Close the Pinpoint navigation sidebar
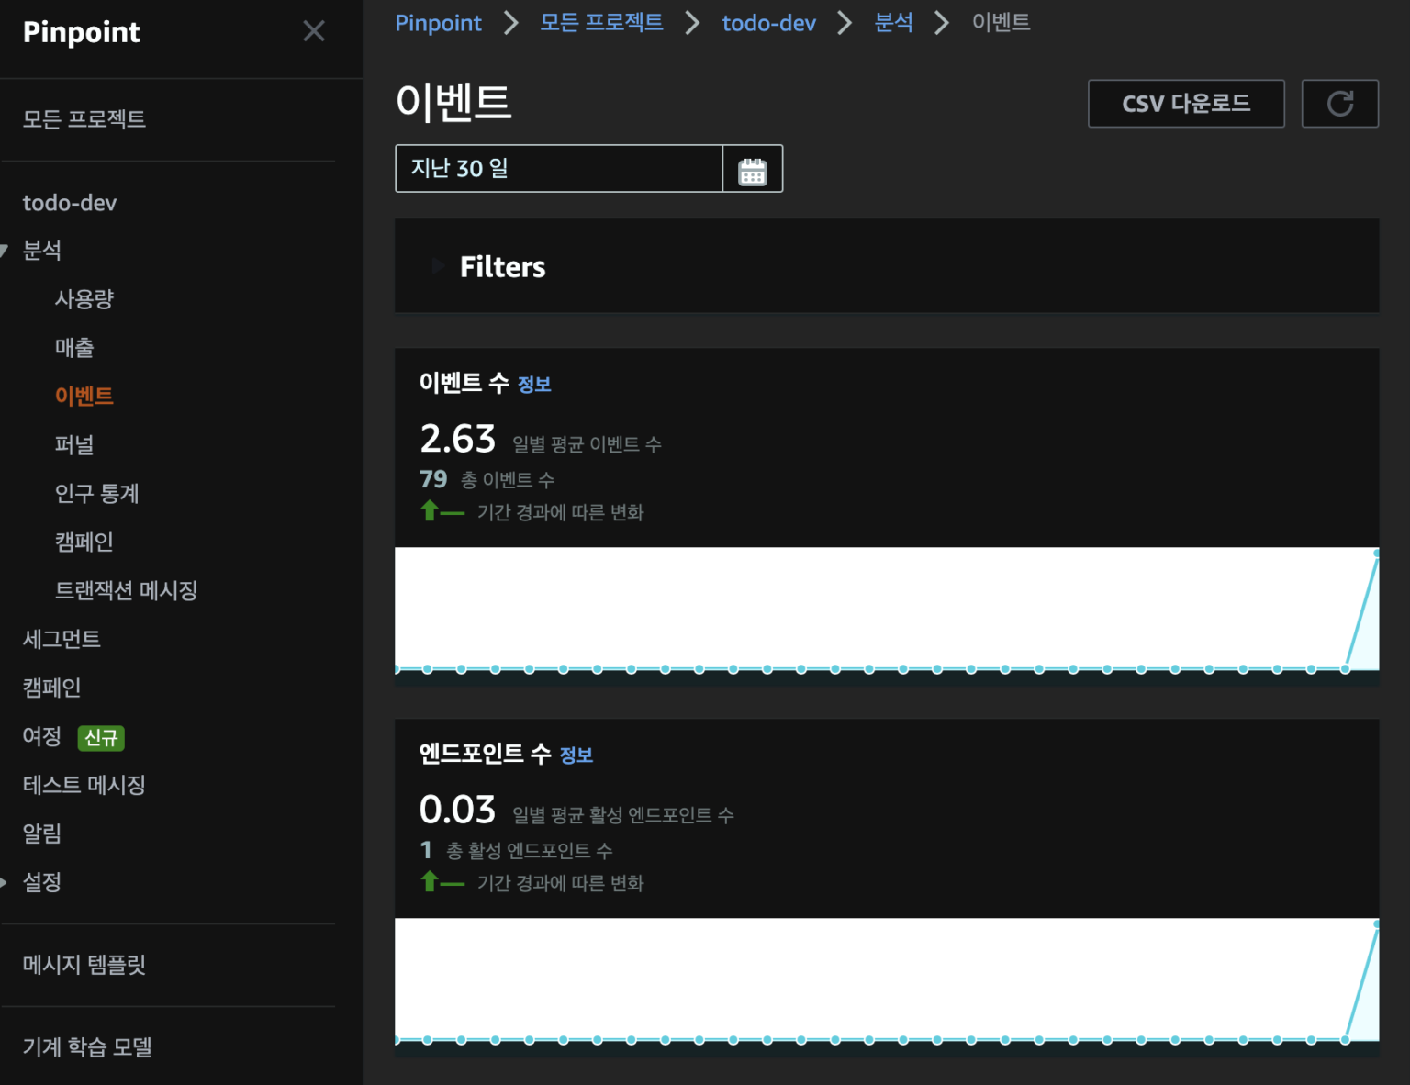This screenshot has height=1085, width=1410. pyautogui.click(x=314, y=31)
